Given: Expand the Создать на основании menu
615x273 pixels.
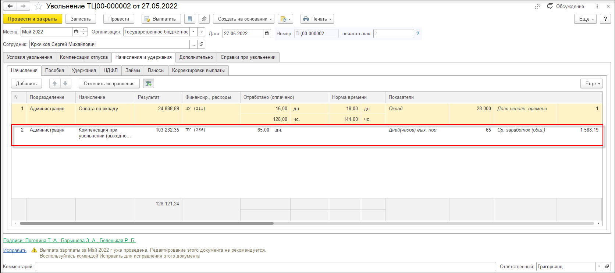Looking at the screenshot, I should [243, 19].
